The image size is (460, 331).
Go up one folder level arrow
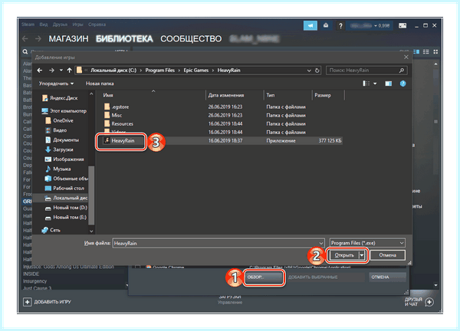69,70
